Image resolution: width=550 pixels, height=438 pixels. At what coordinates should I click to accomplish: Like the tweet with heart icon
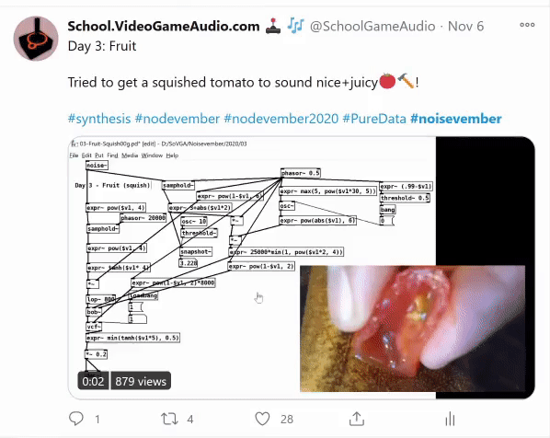(x=262, y=419)
